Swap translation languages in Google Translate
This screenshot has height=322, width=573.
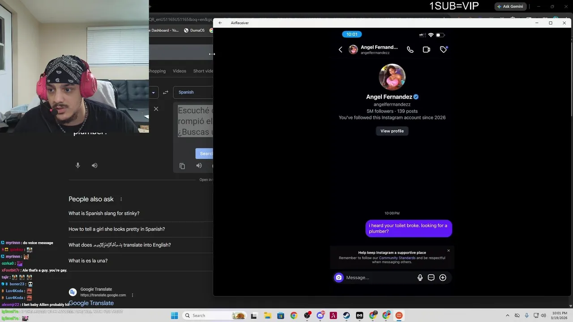(166, 92)
